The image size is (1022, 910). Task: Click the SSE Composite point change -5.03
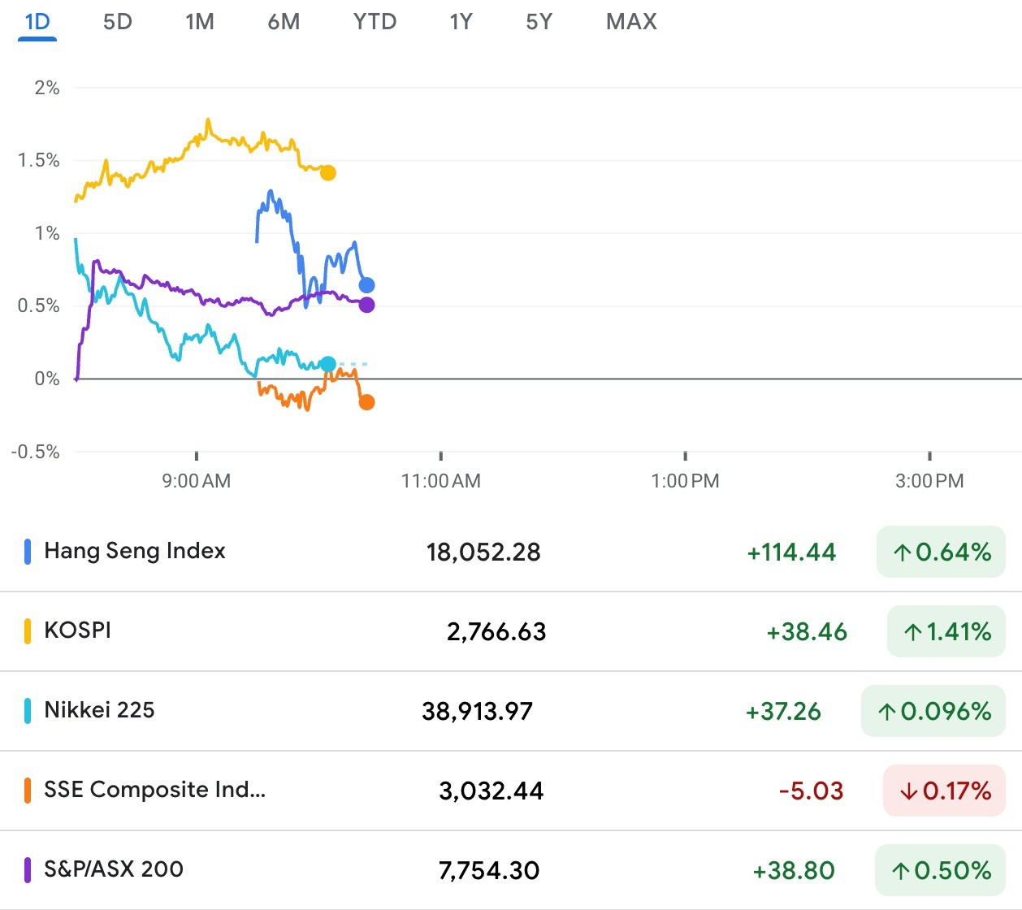point(811,791)
